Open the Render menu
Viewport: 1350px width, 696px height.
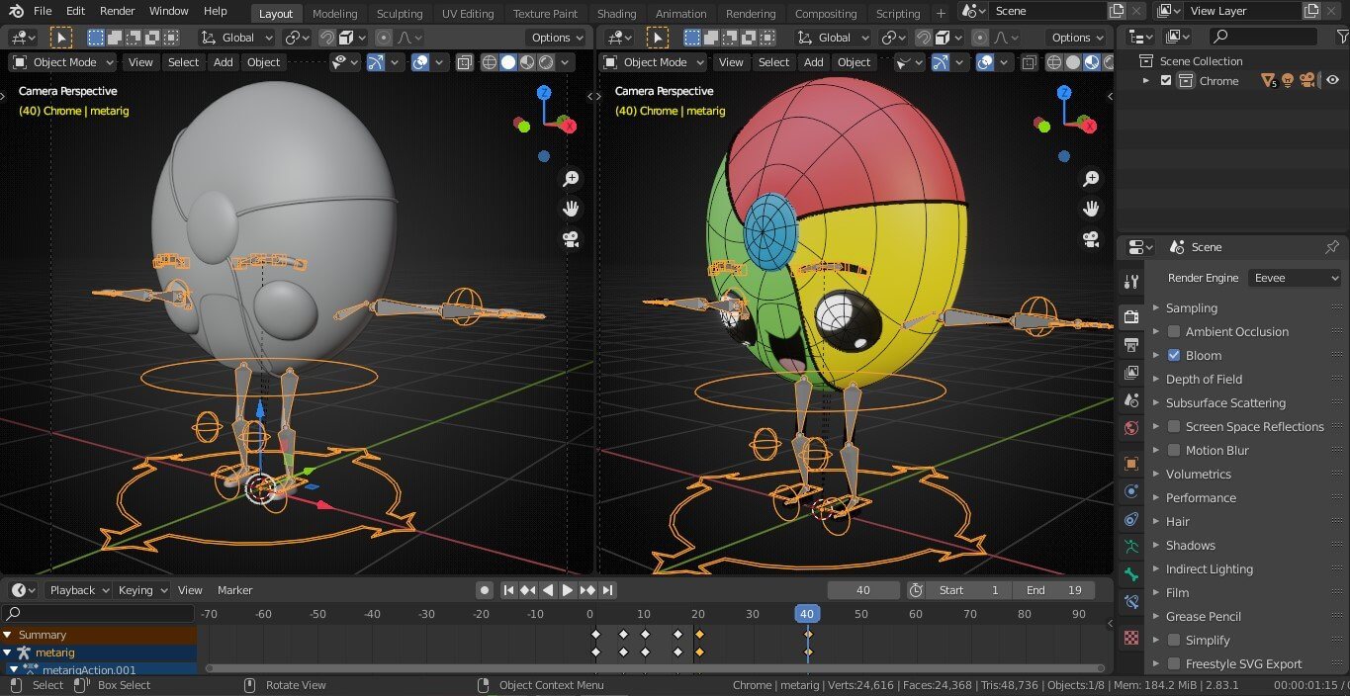pyautogui.click(x=118, y=11)
